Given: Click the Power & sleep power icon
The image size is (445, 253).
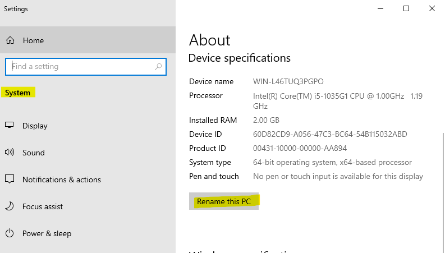Looking at the screenshot, I should [10, 233].
